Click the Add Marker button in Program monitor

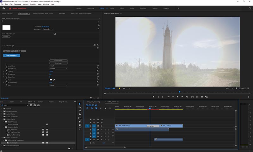[x=153, y=97]
